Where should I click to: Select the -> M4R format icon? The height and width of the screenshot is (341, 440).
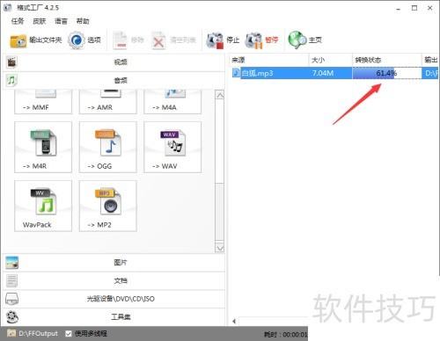click(43, 142)
